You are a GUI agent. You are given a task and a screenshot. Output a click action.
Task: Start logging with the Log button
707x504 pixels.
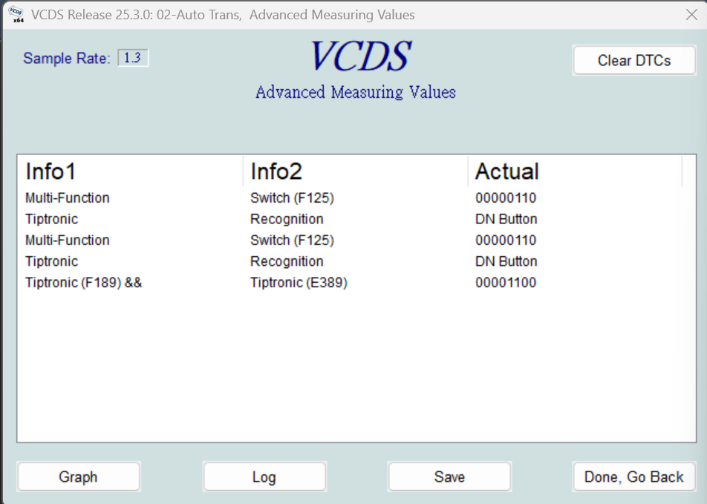click(x=264, y=477)
